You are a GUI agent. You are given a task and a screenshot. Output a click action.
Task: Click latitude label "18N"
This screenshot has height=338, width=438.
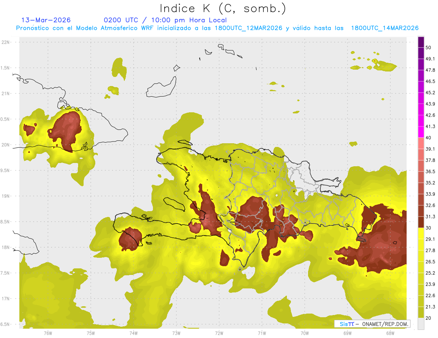pos(6,248)
